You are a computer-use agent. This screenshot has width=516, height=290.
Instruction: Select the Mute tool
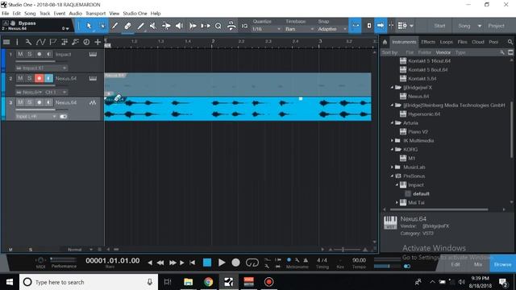(x=152, y=26)
